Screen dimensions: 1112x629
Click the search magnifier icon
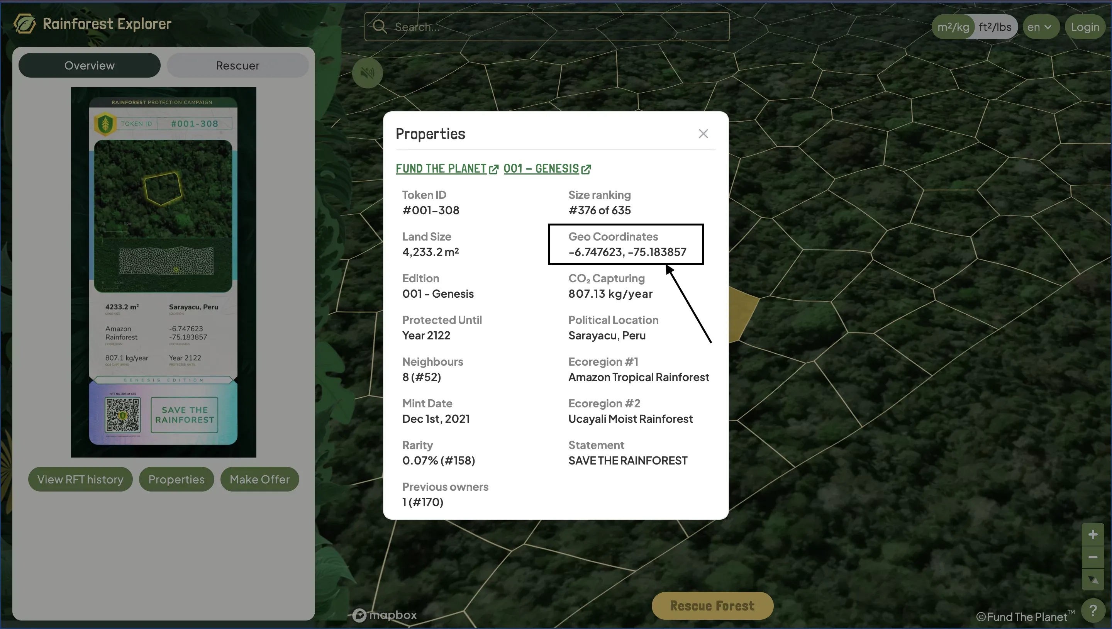tap(380, 27)
